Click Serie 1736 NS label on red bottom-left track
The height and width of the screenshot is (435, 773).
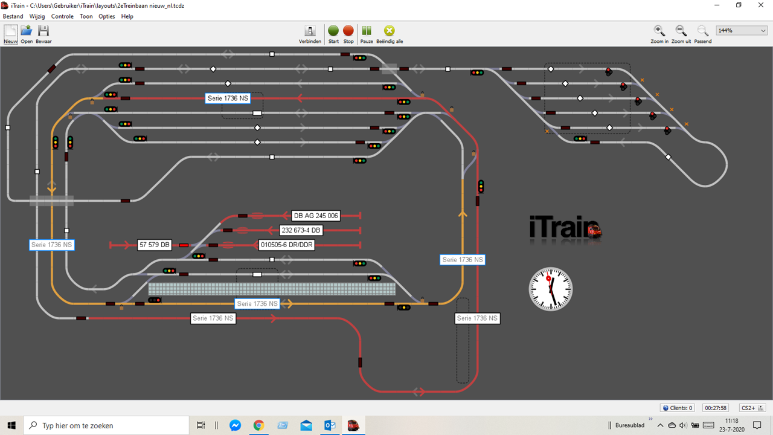[x=213, y=318]
